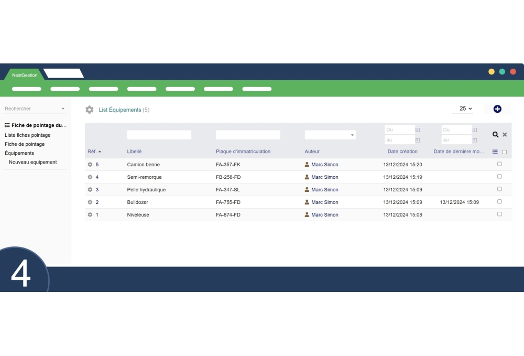Open row gear icon for Pelle hydraulique
Image resolution: width=524 pixels, height=356 pixels.
[90, 189]
